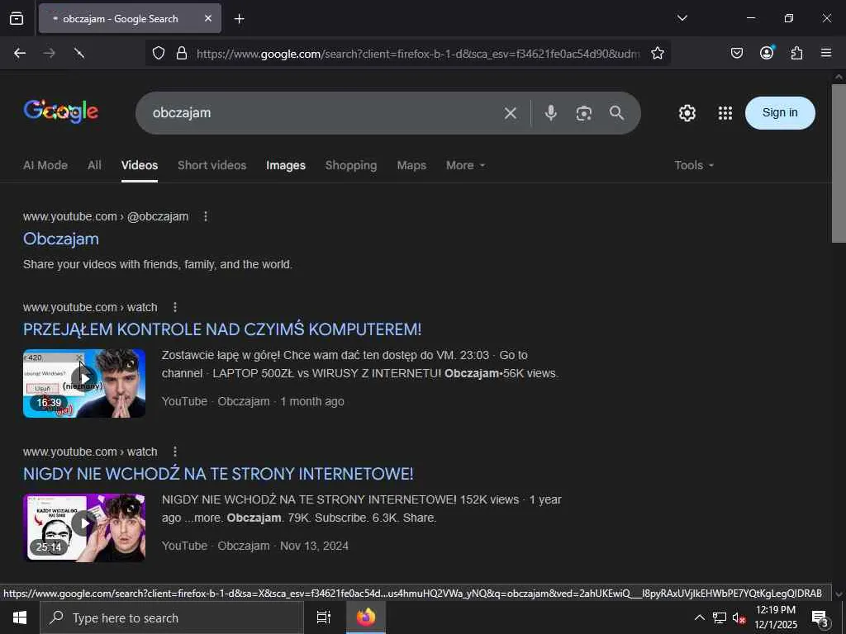The width and height of the screenshot is (846, 634).
Task: Submit search with magnifier icon
Action: (x=616, y=112)
